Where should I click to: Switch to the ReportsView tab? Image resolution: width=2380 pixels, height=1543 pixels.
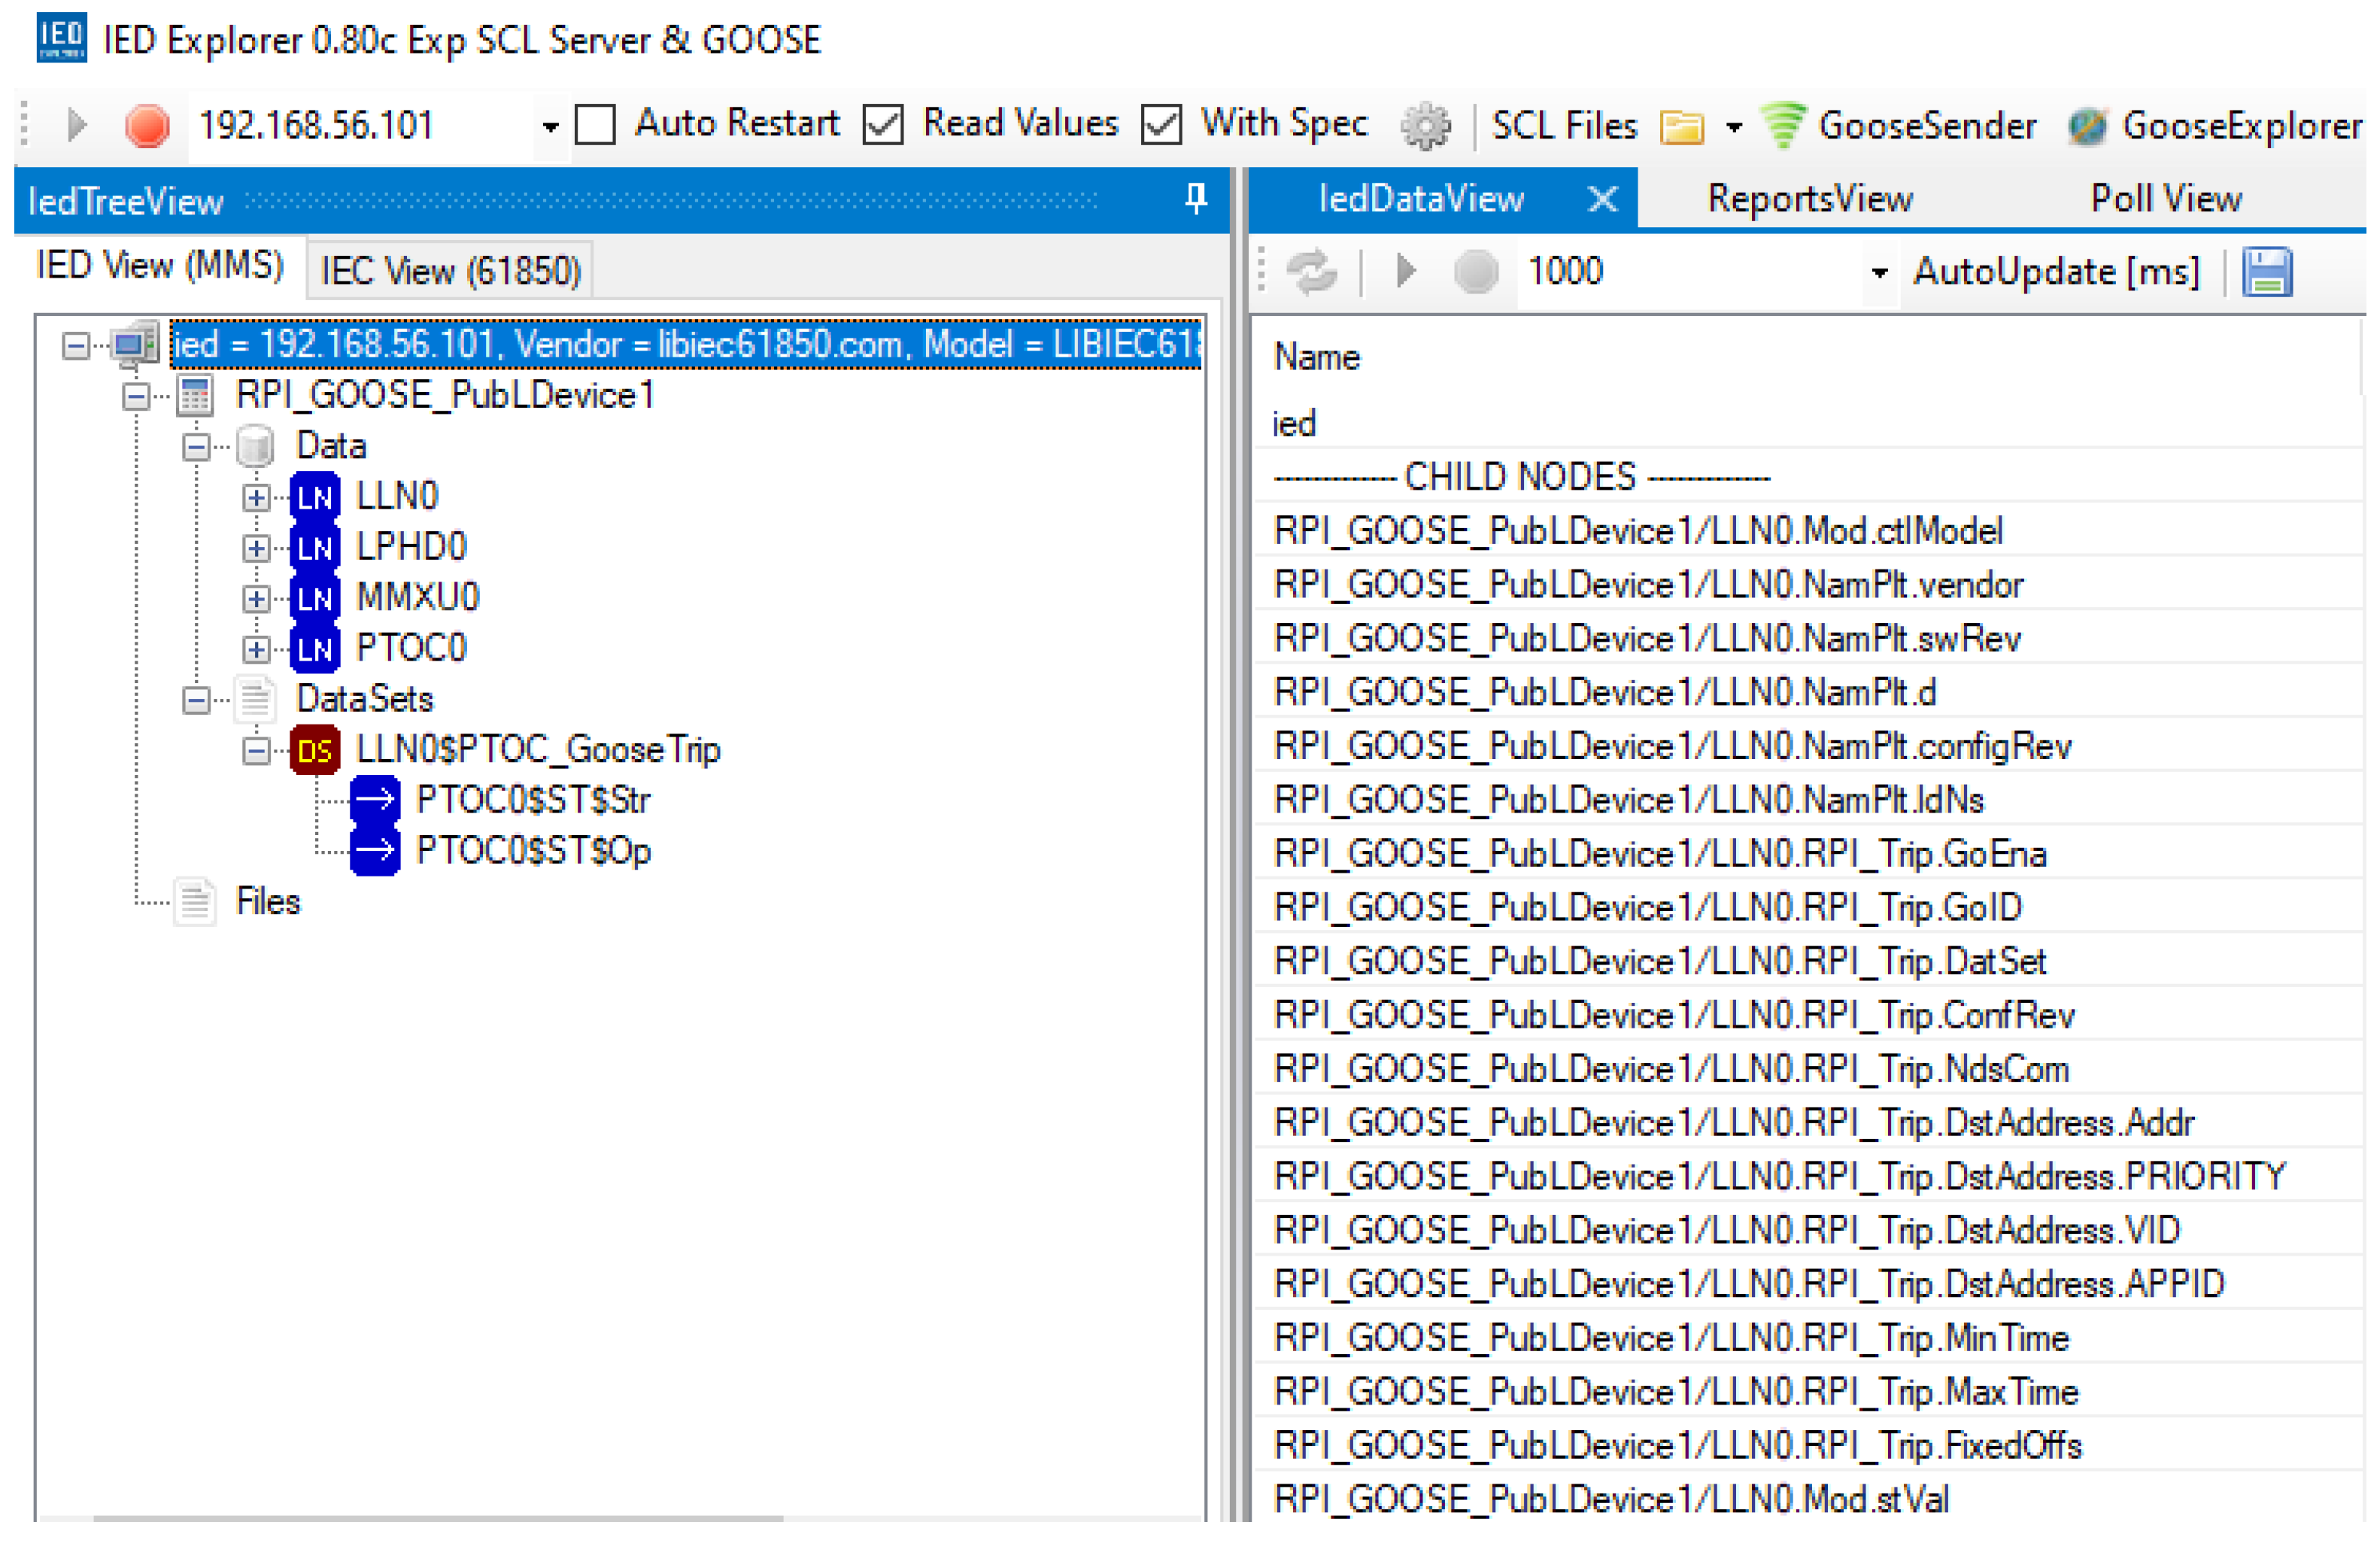coord(1809,199)
